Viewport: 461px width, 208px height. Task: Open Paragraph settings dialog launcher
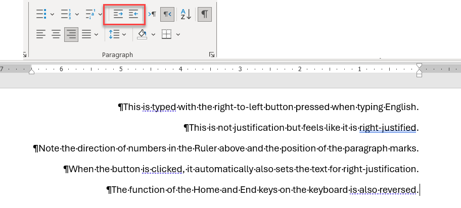[x=212, y=55]
